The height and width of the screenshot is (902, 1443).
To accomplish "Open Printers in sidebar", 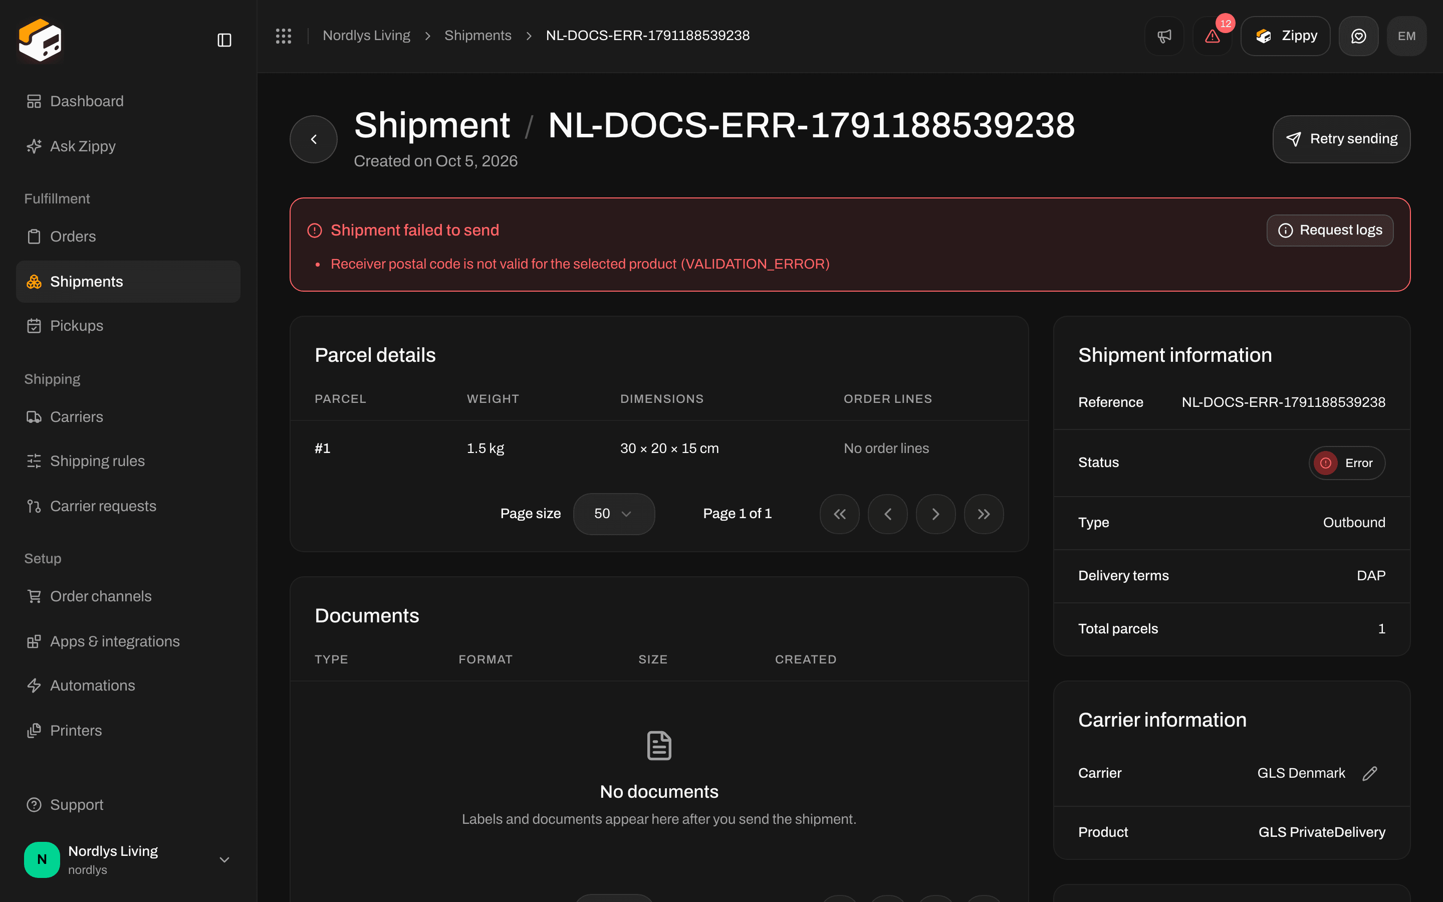I will (128, 731).
